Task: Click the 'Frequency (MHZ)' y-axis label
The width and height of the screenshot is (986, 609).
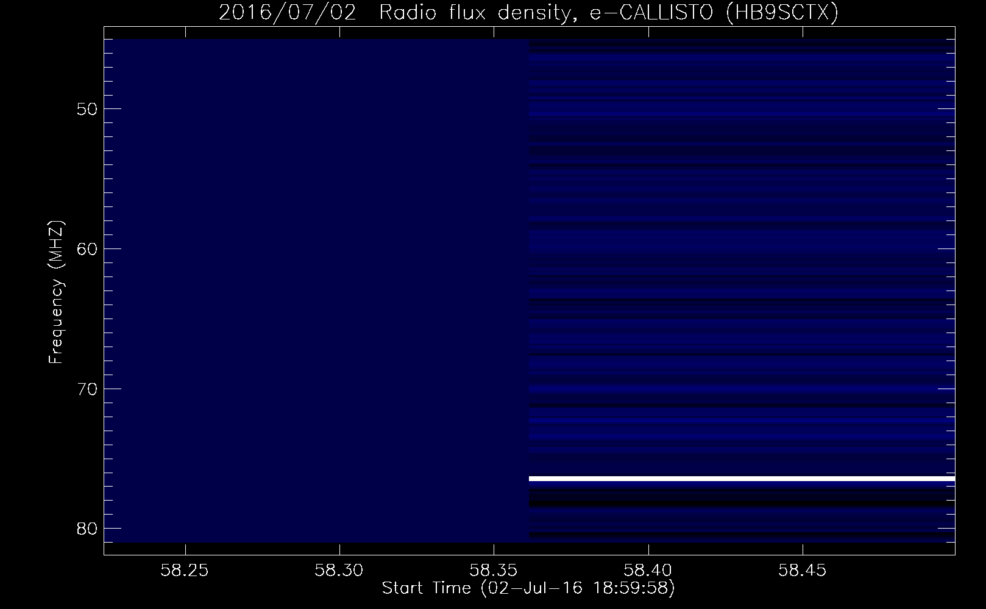Action: pos(56,293)
